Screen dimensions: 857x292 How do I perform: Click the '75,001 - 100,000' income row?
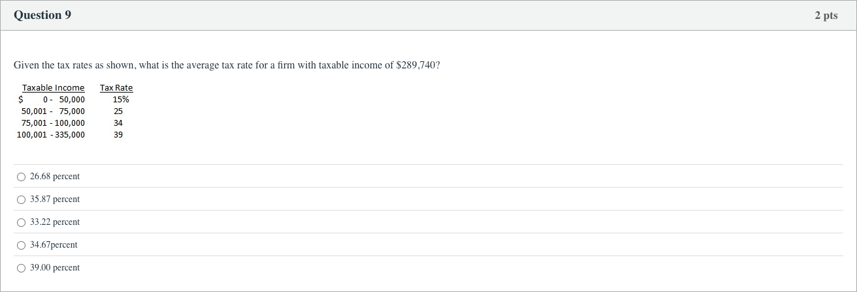(53, 123)
